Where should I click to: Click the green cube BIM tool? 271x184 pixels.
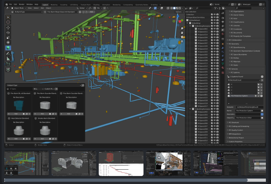tap(8, 48)
